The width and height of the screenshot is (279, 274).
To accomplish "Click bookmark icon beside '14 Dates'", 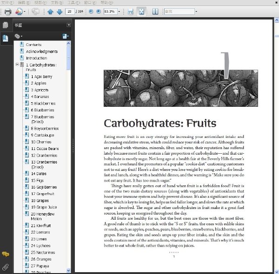I will coord(27,173).
